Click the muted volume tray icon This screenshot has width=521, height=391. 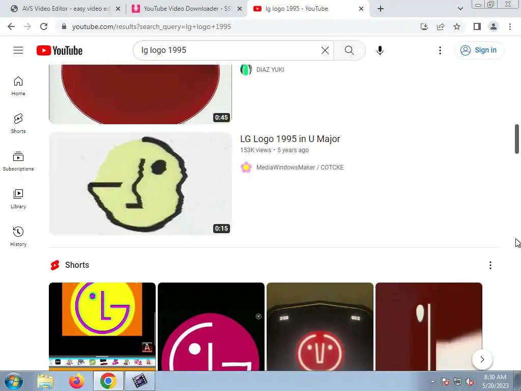click(x=470, y=381)
